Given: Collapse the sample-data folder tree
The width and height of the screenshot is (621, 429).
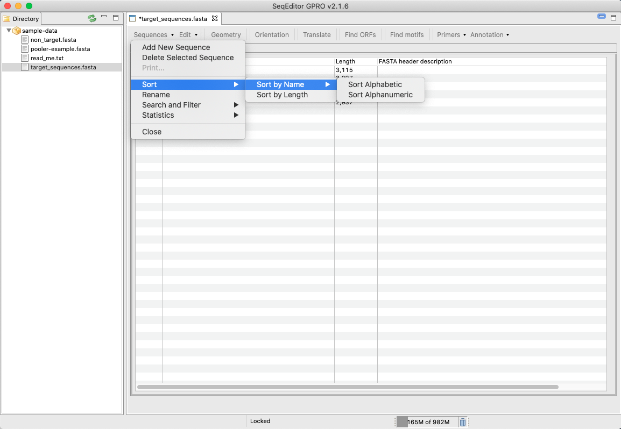Looking at the screenshot, I should coord(9,31).
